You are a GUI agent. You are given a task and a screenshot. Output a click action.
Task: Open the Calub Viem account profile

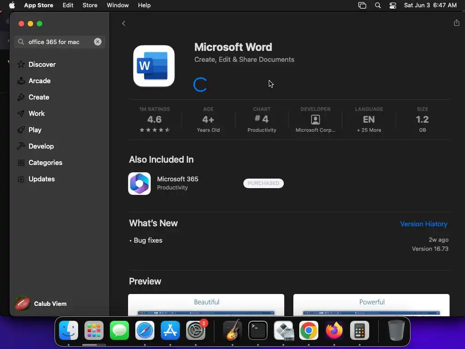41,304
